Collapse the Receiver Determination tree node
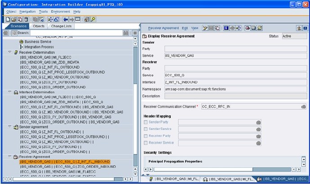Viewport: 310px width, 184px height. click(x=10, y=52)
